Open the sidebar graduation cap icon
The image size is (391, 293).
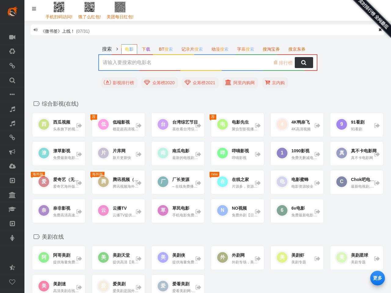click(12, 209)
